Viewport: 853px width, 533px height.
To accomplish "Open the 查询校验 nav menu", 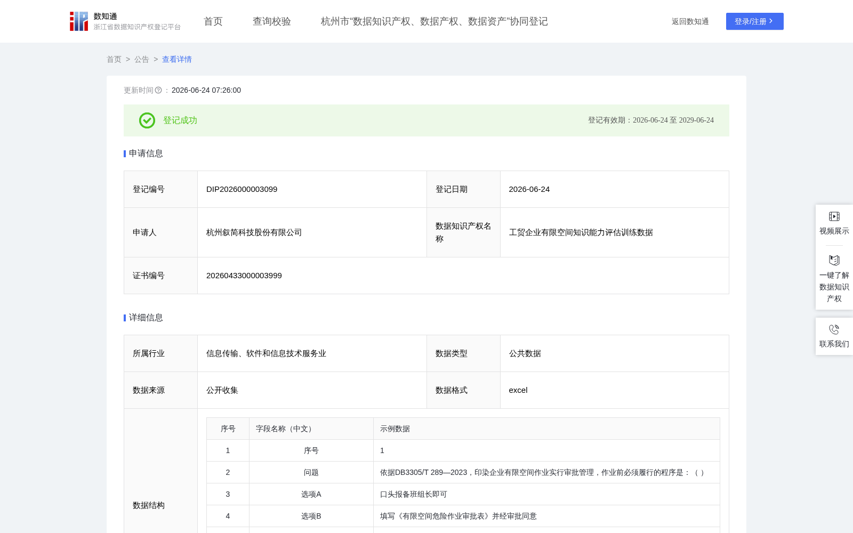I will click(x=272, y=21).
